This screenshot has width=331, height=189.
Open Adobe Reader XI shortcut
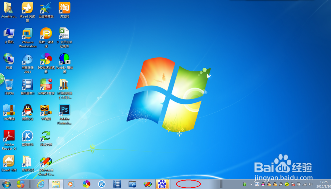(9, 140)
